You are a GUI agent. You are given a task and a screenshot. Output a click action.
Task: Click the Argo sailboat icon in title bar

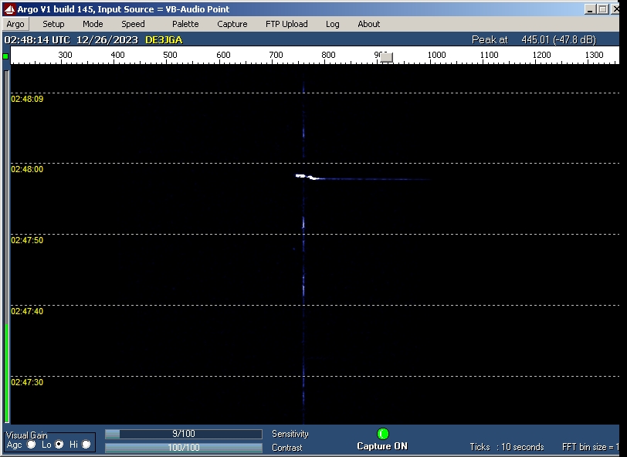click(x=9, y=8)
